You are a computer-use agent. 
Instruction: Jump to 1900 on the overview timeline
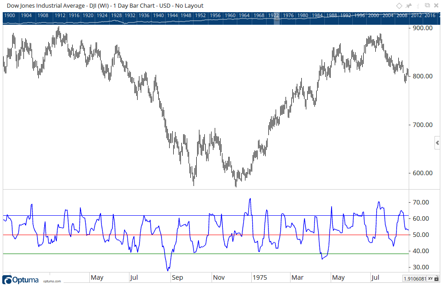[9, 15]
